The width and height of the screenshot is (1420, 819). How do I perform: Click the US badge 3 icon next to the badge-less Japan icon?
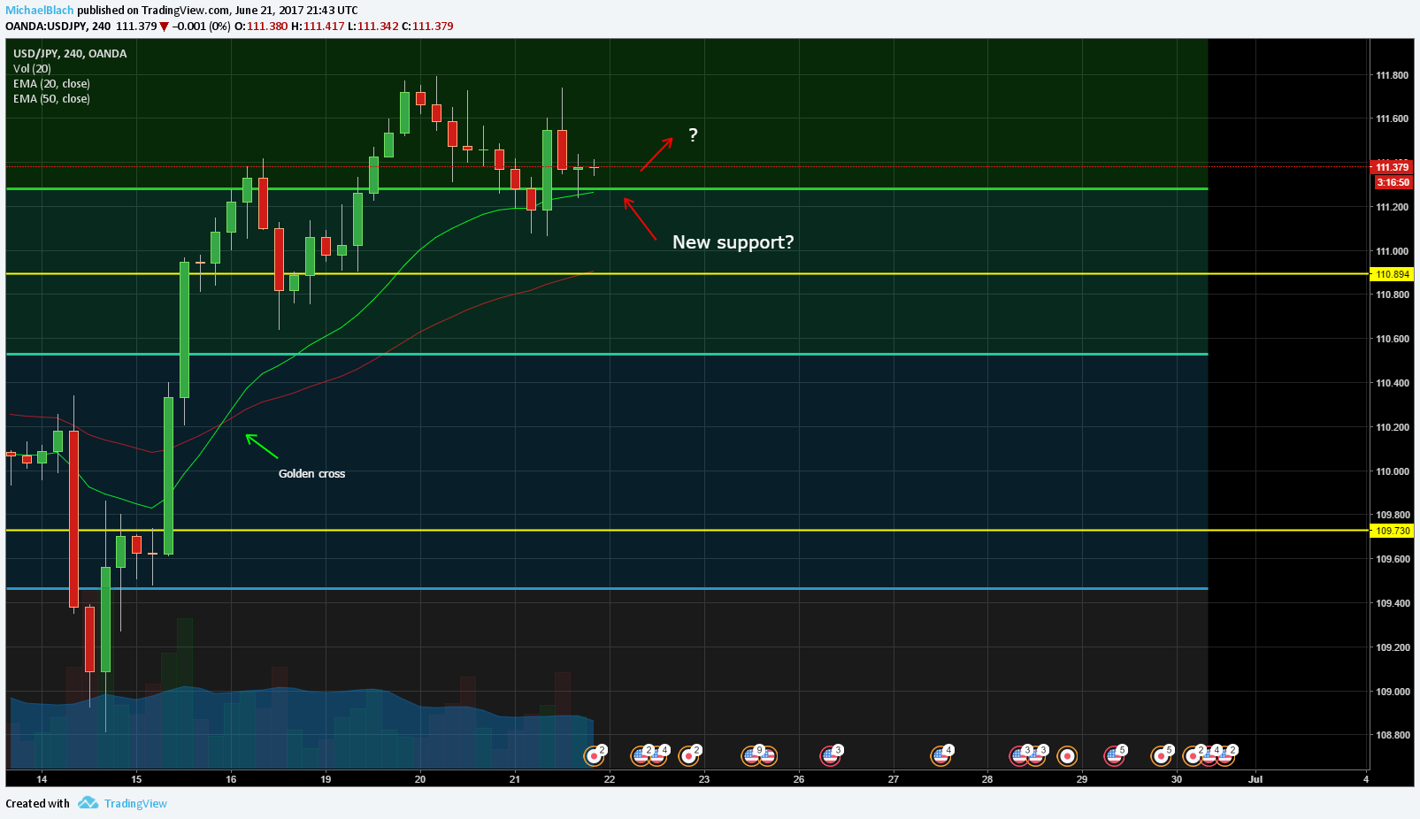coord(1036,756)
